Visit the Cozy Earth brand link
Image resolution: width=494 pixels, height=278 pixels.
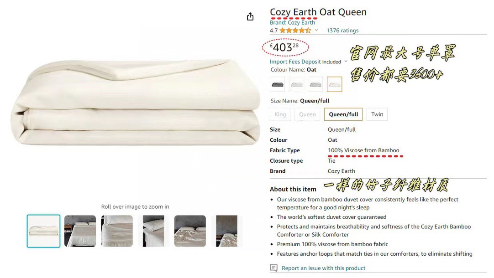[292, 22]
